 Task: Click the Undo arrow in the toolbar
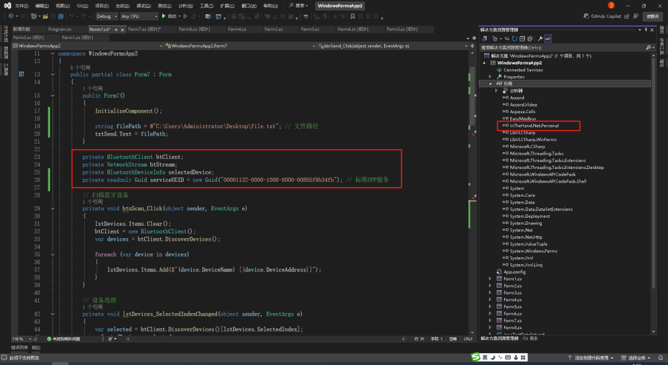72,16
